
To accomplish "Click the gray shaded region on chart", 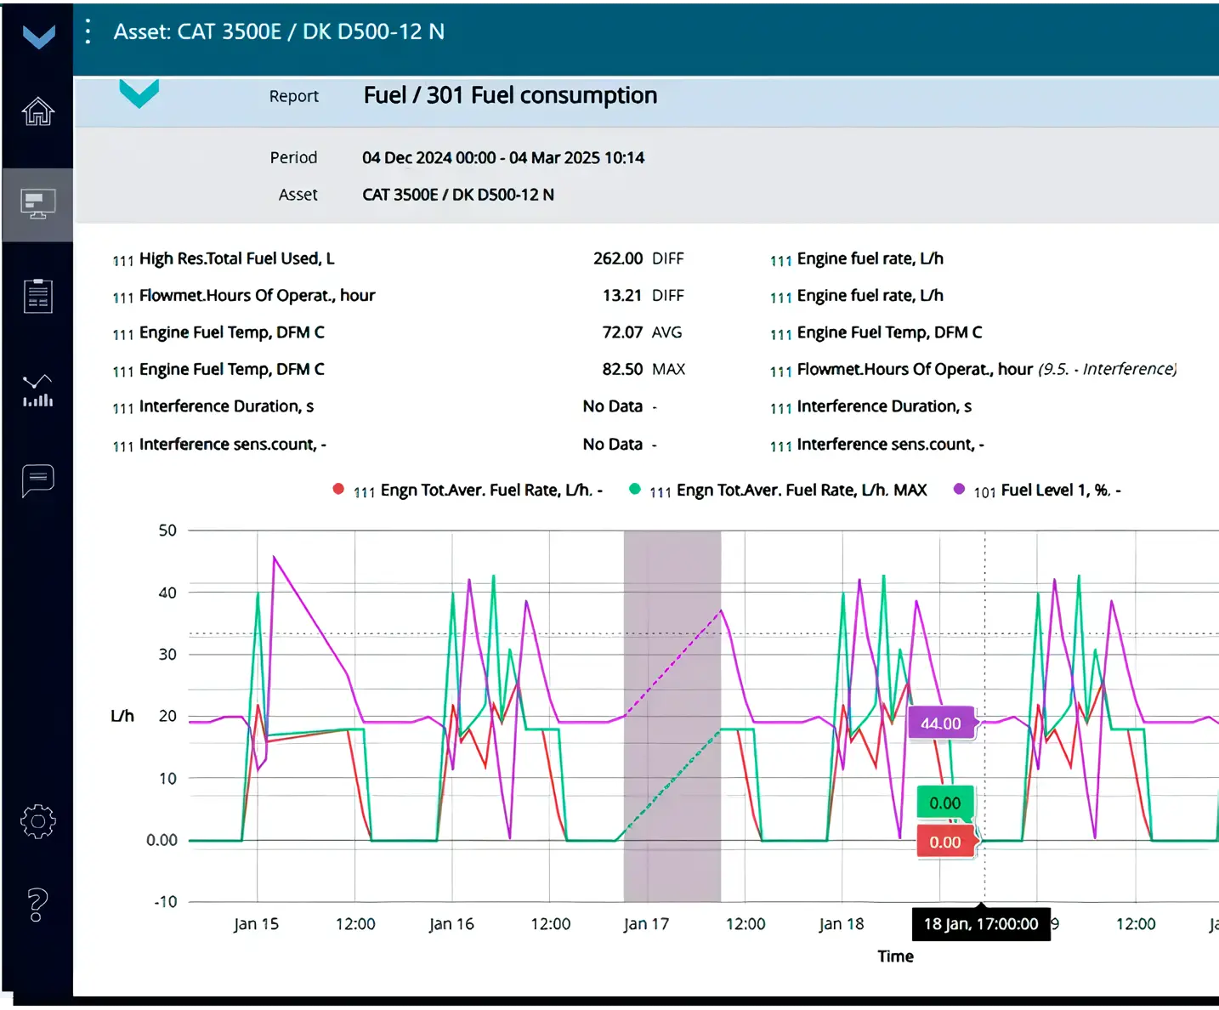I will 672,716.
